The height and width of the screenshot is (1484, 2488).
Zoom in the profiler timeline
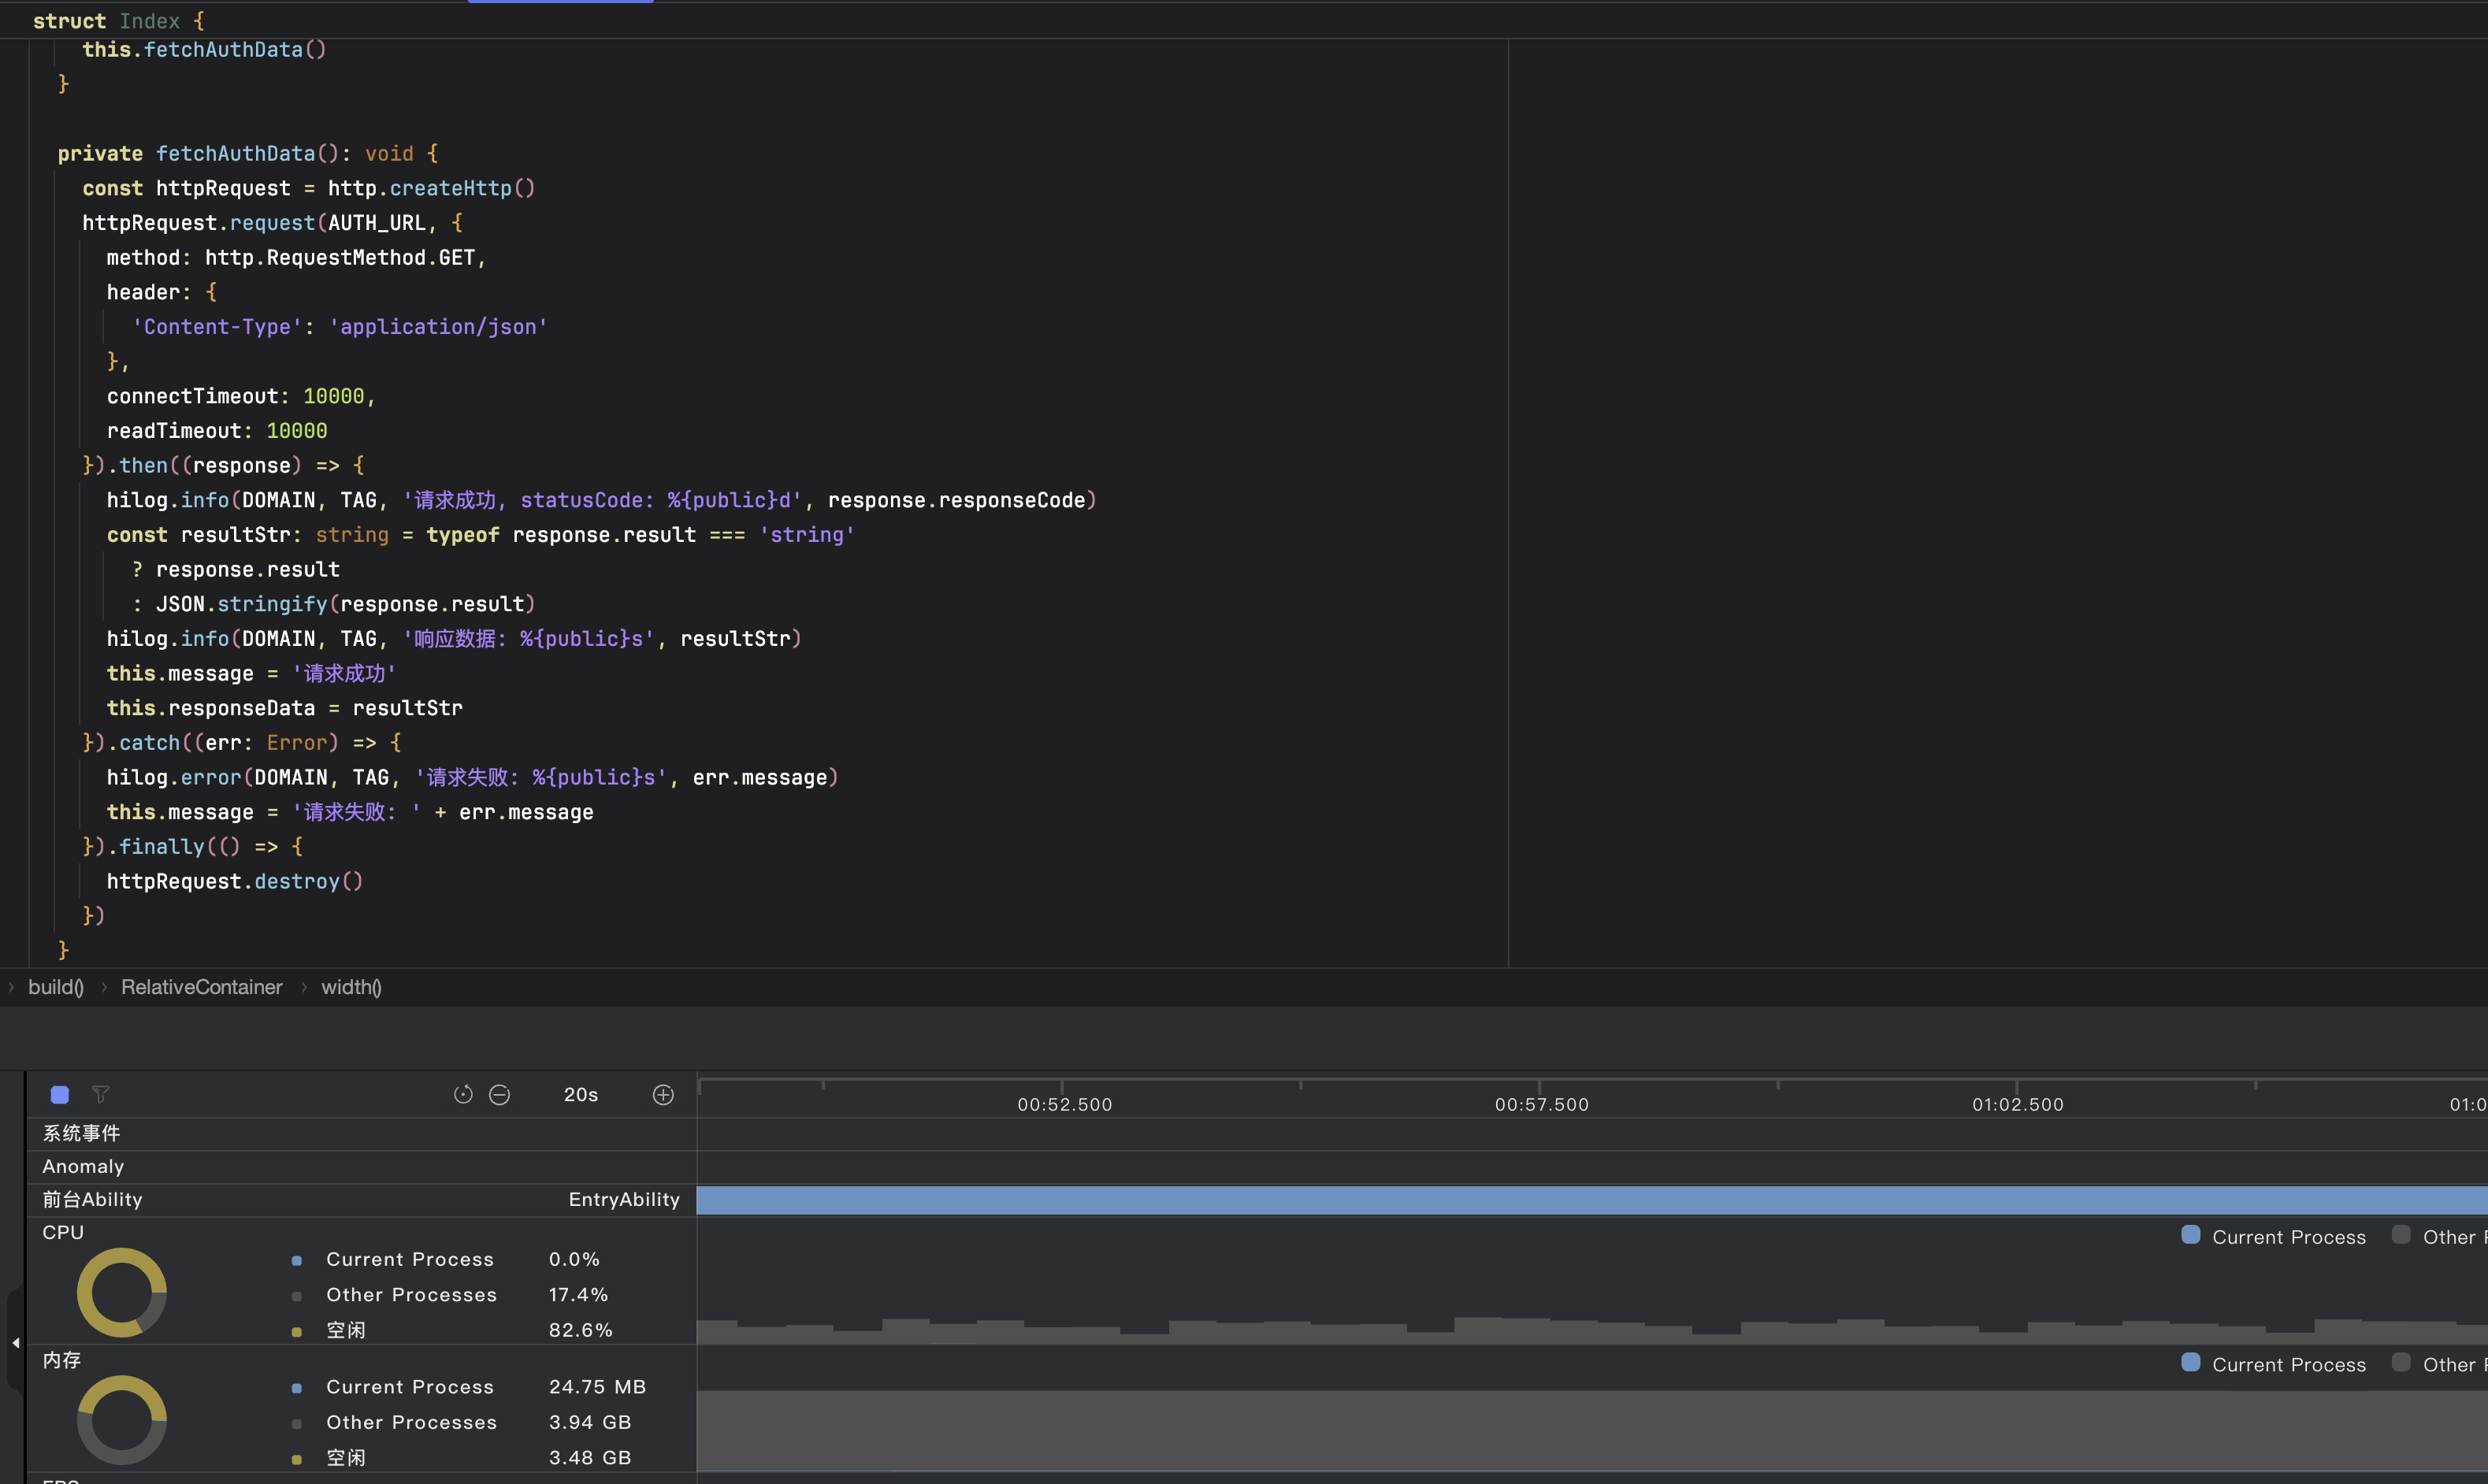(663, 1095)
